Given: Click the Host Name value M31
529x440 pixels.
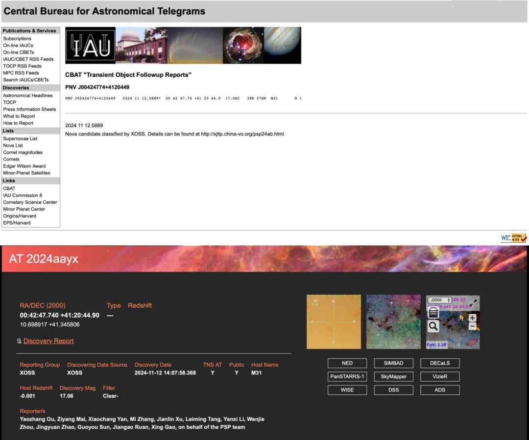Looking at the screenshot, I should click(x=256, y=373).
